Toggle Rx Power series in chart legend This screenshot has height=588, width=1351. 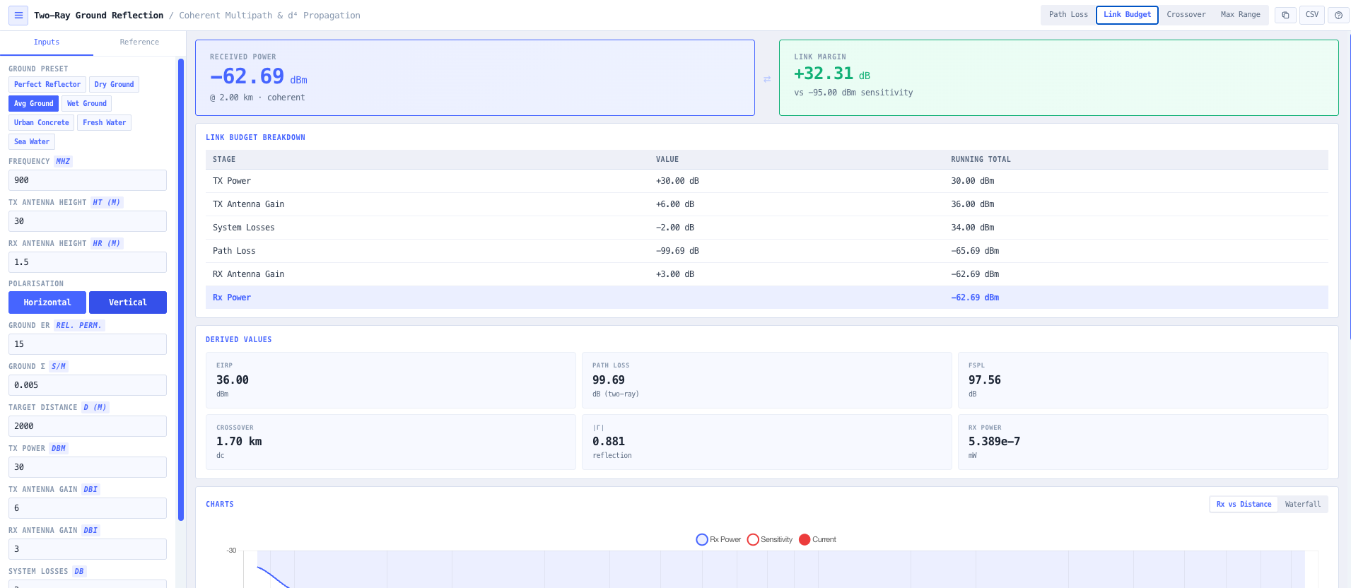718,540
